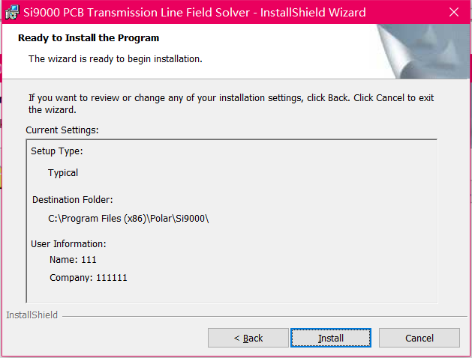Click 'The wizard is ready to begin installation' text
The width and height of the screenshot is (472, 358).
(x=116, y=59)
